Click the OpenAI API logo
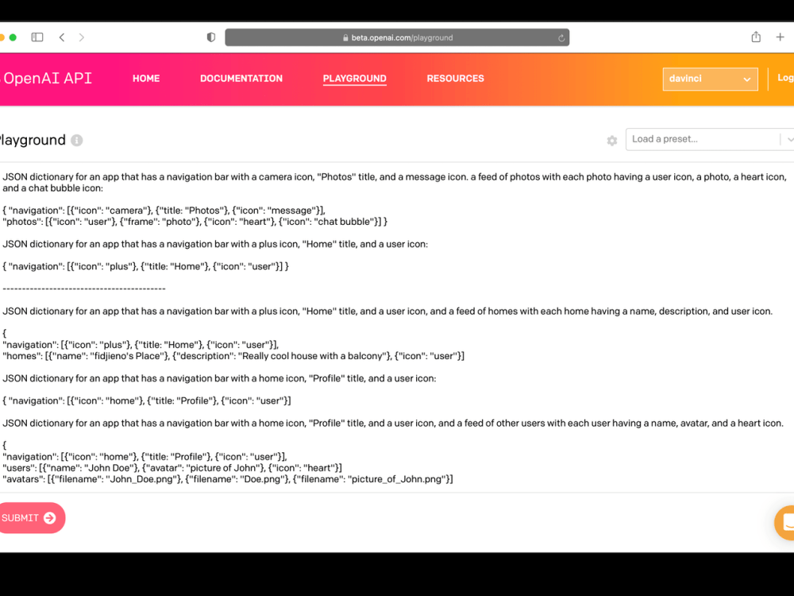The height and width of the screenshot is (596, 794). pyautogui.click(x=47, y=79)
